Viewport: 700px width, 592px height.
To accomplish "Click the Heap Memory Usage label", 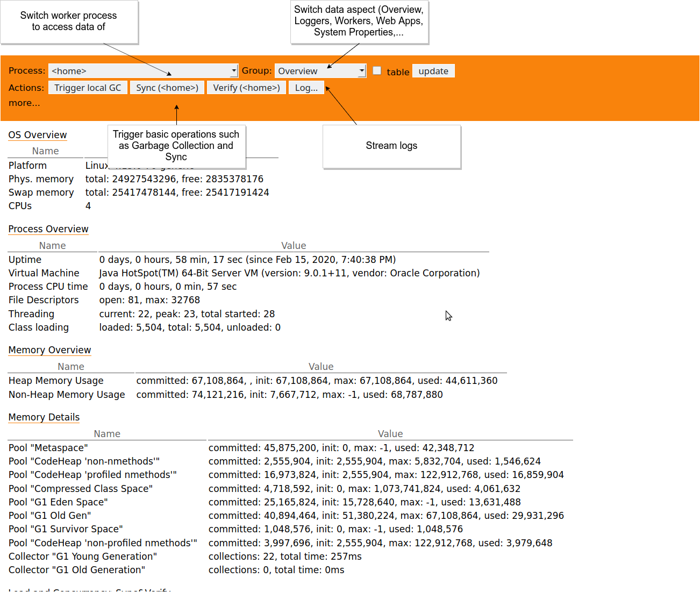I will tap(56, 381).
